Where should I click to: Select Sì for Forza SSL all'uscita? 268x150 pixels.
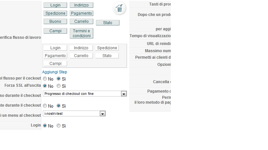click(x=59, y=86)
